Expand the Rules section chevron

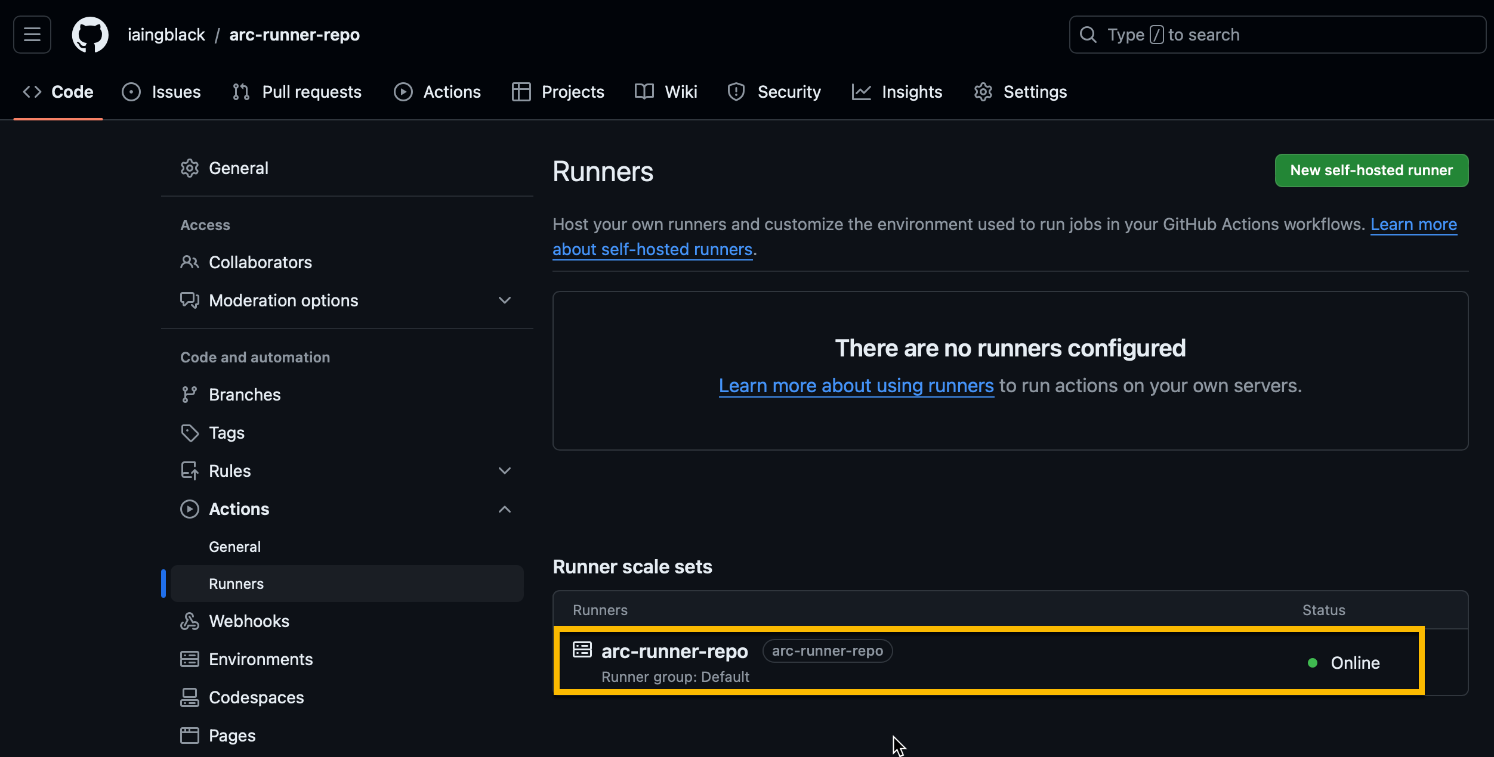pos(505,471)
